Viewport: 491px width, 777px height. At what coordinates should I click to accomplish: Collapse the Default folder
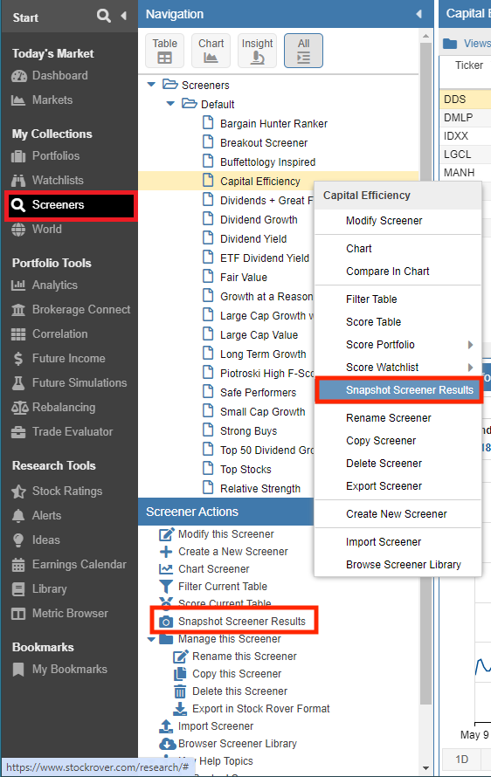pyautogui.click(x=170, y=104)
